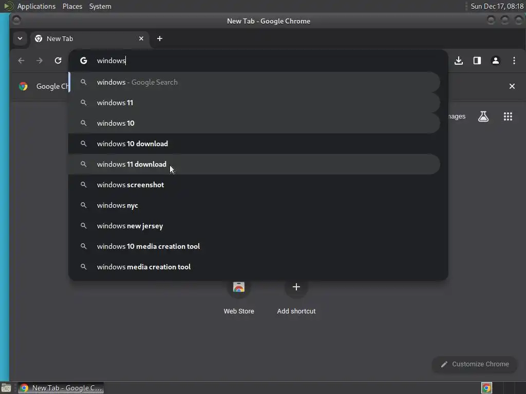
Task: Open the Search Labs flask icon
Action: coord(483,116)
